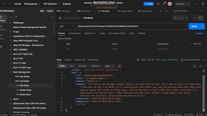This screenshot has height=116, width=207.
Task: Expand the BCCI TV CMS Copy collection
Action: pos(11,68)
